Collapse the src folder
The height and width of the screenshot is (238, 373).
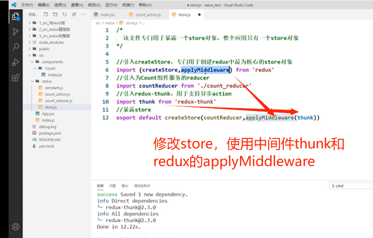pyautogui.click(x=42, y=55)
